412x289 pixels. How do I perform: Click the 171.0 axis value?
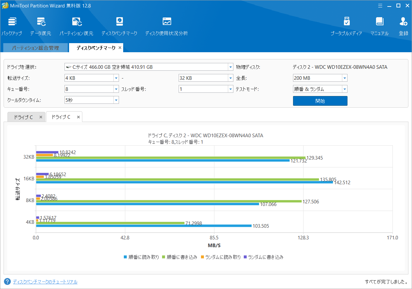tap(393, 238)
